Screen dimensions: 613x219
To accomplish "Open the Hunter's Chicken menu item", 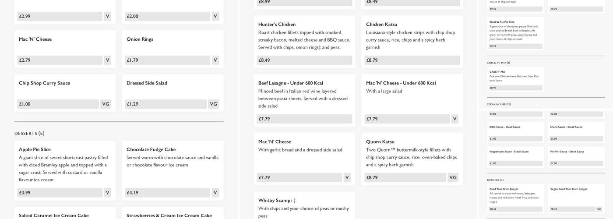I will pos(304,36).
